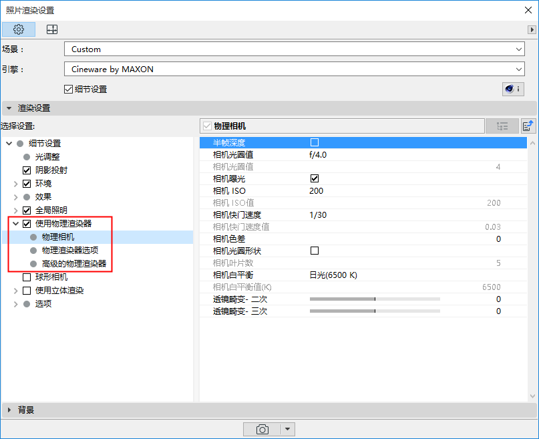Select 选项 in the settings tree
Screen dimensions: 539x439
(x=43, y=304)
